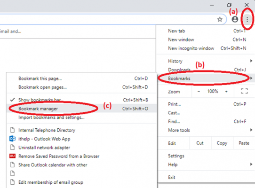Click the bookmark star icon in address bar

tap(220, 19)
